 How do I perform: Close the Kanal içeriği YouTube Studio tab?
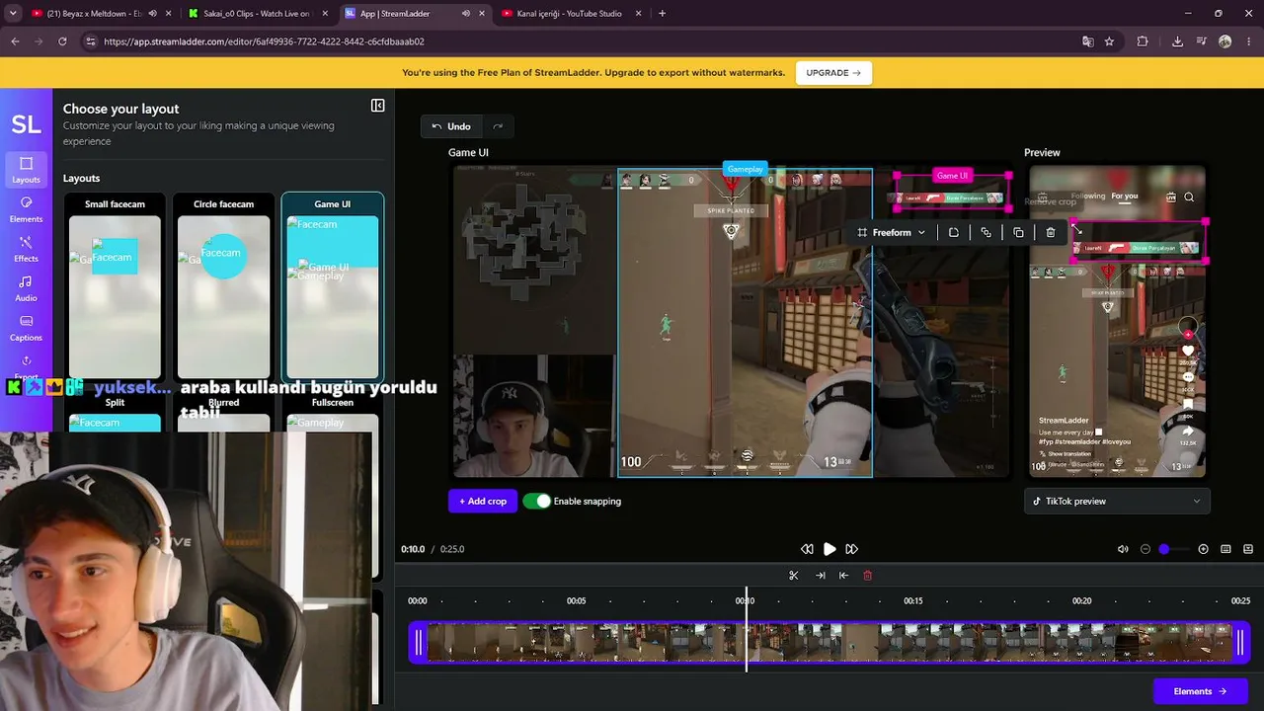coord(639,14)
